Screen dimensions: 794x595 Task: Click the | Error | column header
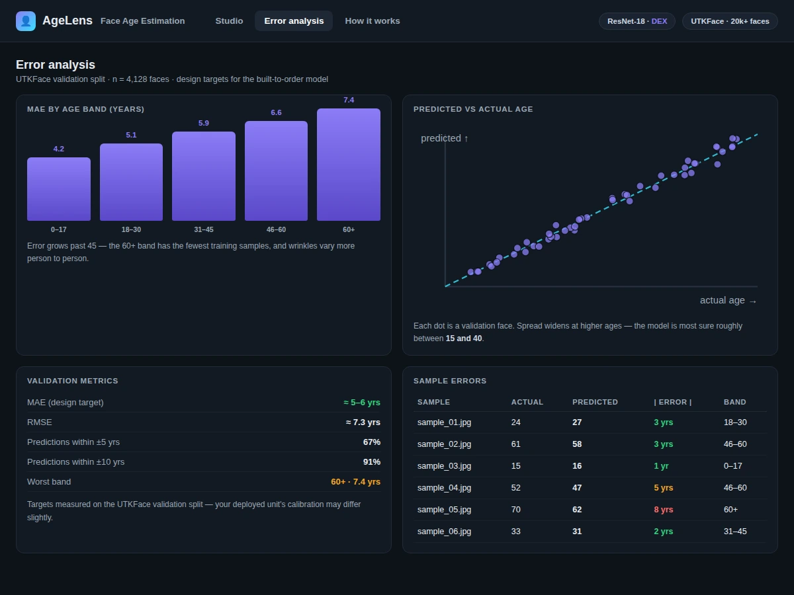[x=673, y=402]
